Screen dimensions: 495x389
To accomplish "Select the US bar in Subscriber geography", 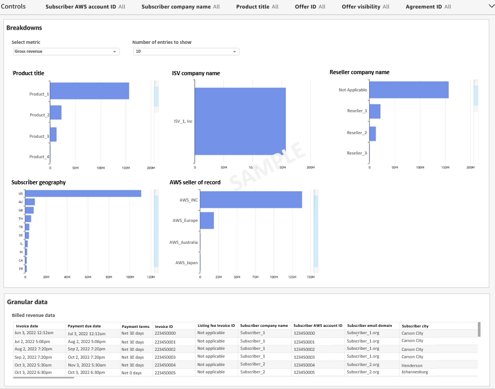I will tap(82, 193).
